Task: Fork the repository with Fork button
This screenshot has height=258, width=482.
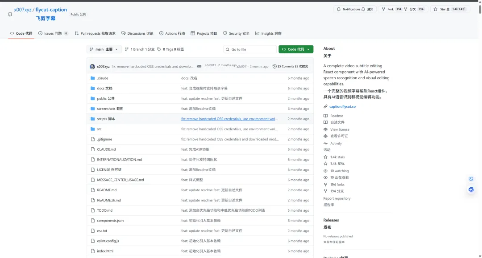Action: click(x=403, y=9)
